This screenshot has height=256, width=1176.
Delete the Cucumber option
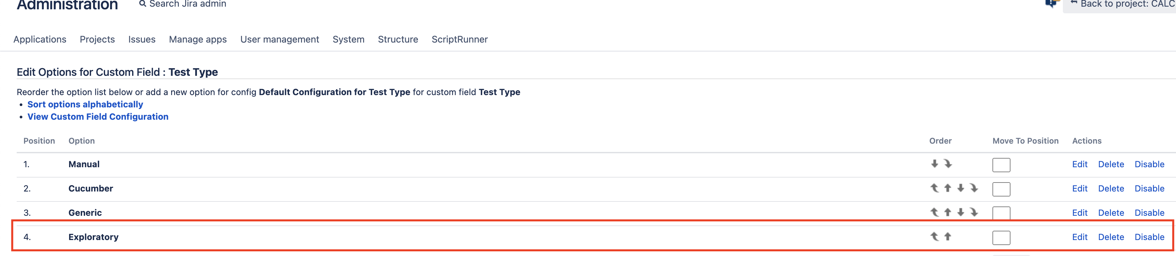1111,188
